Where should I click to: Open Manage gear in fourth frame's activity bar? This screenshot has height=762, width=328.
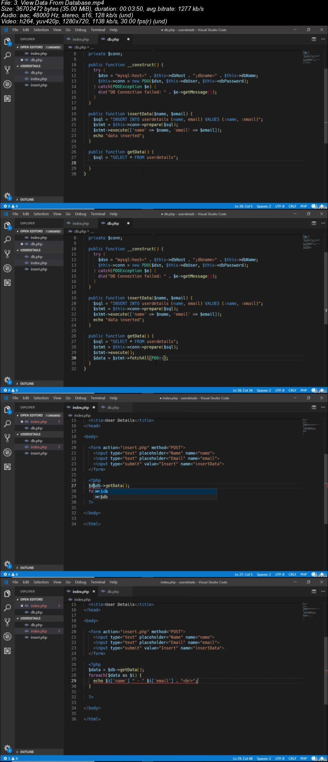pyautogui.click(x=7, y=748)
